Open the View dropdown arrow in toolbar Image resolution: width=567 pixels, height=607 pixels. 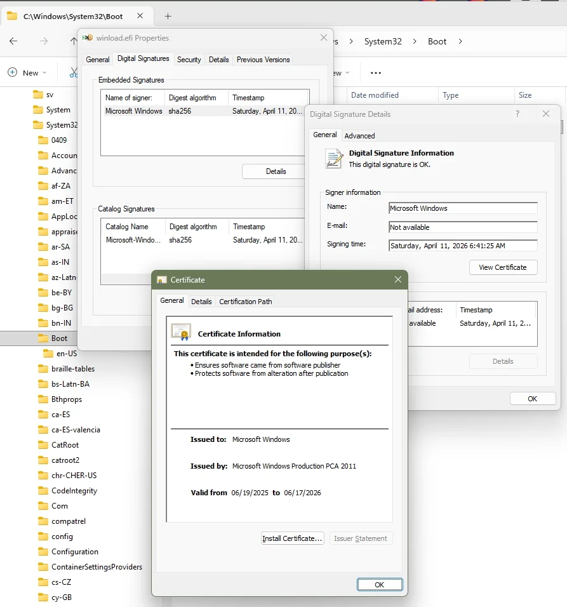[x=347, y=73]
